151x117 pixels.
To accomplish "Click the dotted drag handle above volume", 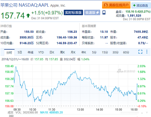I will pos(130,112).
